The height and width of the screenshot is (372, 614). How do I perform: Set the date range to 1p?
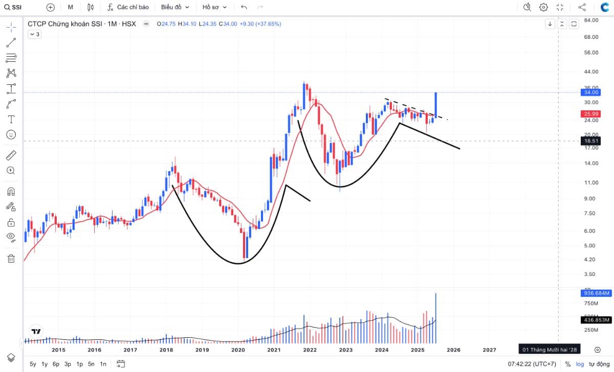tap(79, 364)
